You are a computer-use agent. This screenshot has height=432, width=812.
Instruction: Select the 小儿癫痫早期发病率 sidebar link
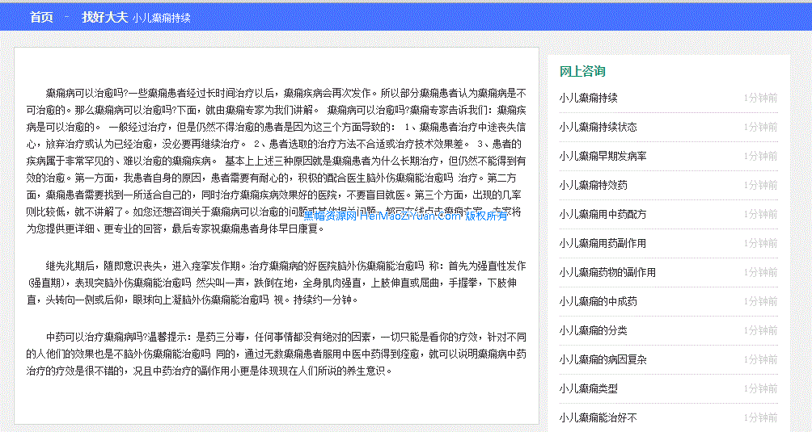[603, 156]
